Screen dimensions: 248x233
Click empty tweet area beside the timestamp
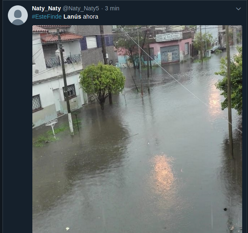click(174, 8)
